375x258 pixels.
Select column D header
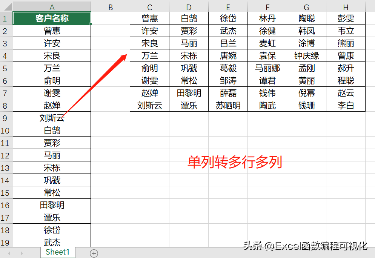tap(189, 7)
